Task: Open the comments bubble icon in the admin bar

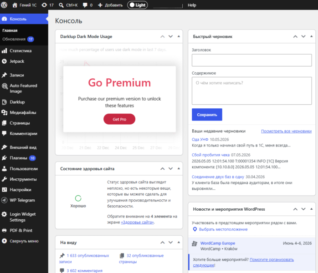Action: pos(85,5)
